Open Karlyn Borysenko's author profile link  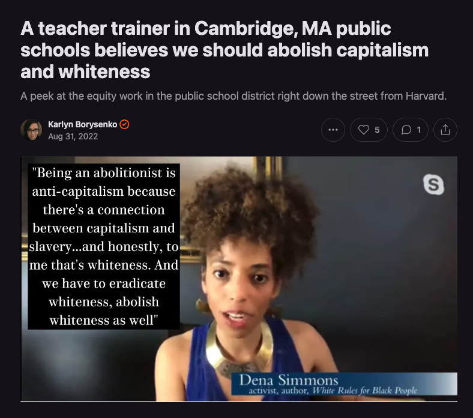(82, 124)
